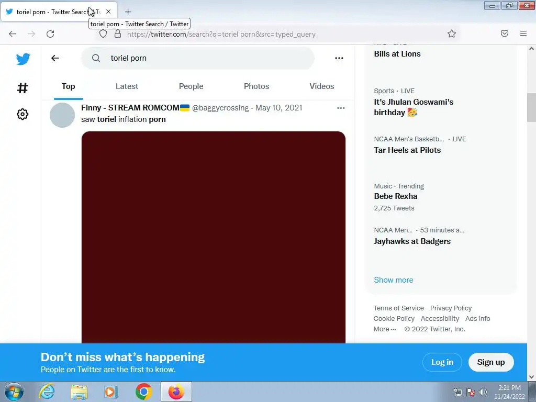Open Firefox tracking protection shield icon
Image resolution: width=536 pixels, height=402 pixels.
(x=103, y=34)
